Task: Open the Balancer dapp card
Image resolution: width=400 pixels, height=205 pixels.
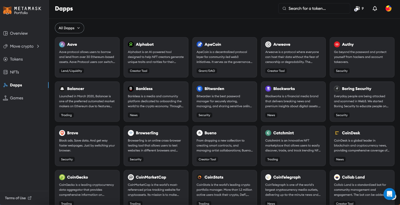Action: 87,101
